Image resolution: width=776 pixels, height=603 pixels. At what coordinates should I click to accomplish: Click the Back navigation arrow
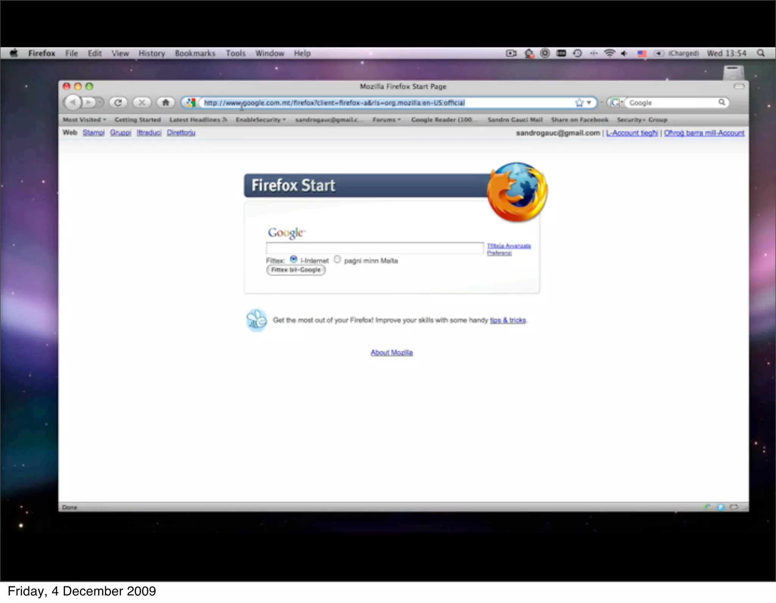point(73,103)
